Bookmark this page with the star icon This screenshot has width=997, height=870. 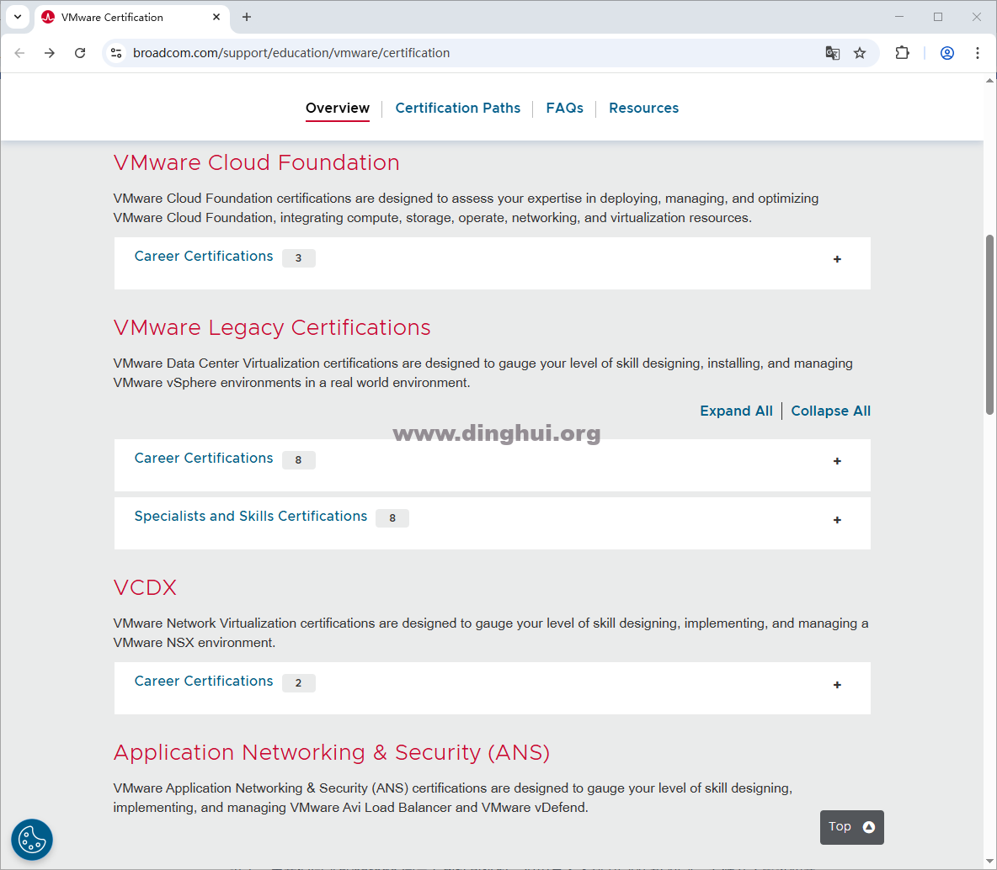860,53
